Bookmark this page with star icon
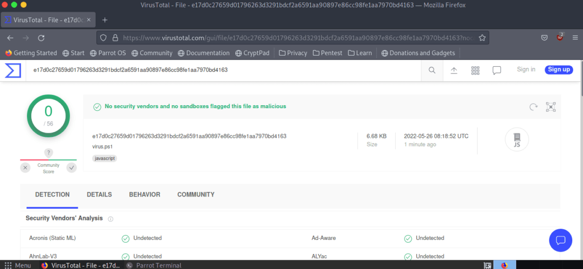The image size is (583, 269). coord(482,38)
